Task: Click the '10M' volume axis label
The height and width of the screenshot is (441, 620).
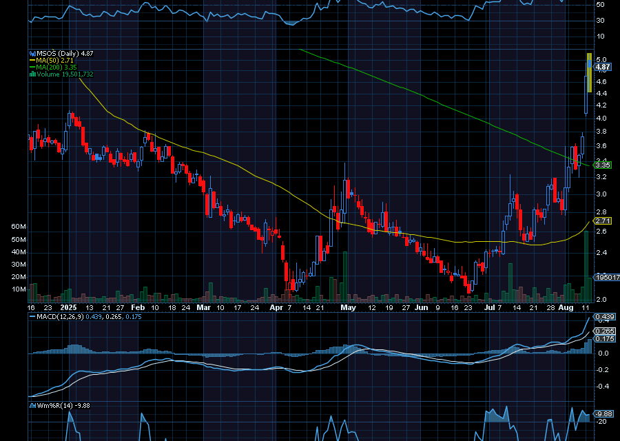Action: pos(19,289)
